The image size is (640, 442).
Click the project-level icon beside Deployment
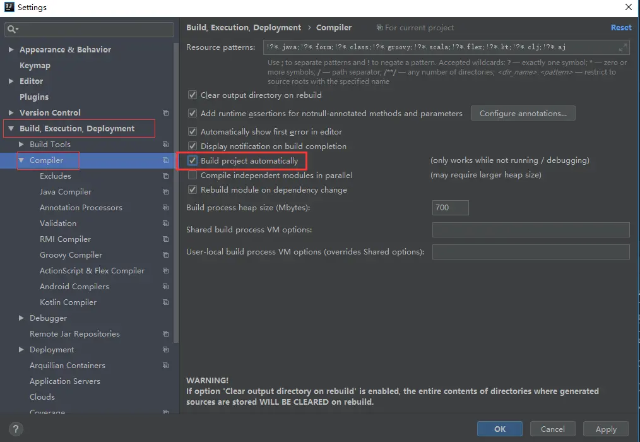point(166,350)
